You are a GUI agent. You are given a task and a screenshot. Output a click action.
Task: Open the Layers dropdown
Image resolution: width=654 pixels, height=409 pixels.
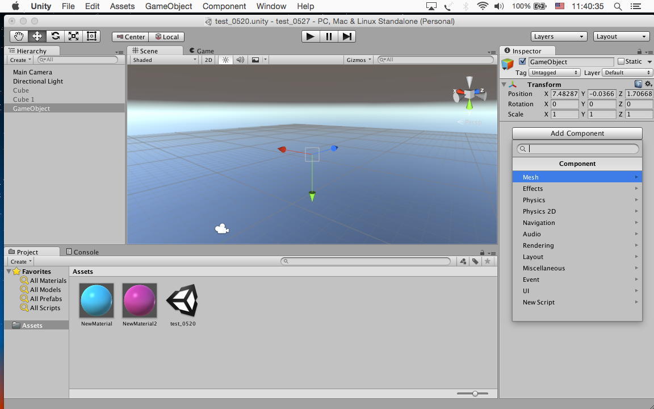click(x=558, y=36)
